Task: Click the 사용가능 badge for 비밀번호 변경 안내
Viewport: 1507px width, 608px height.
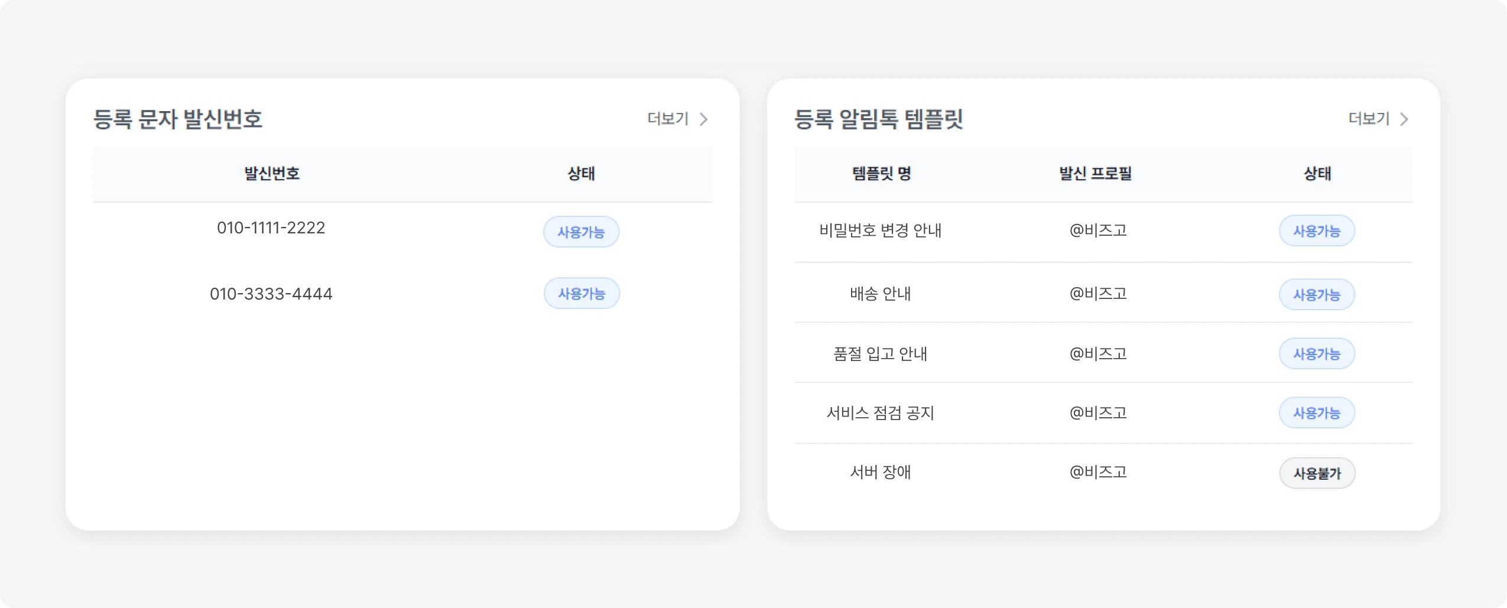Action: (x=1317, y=231)
